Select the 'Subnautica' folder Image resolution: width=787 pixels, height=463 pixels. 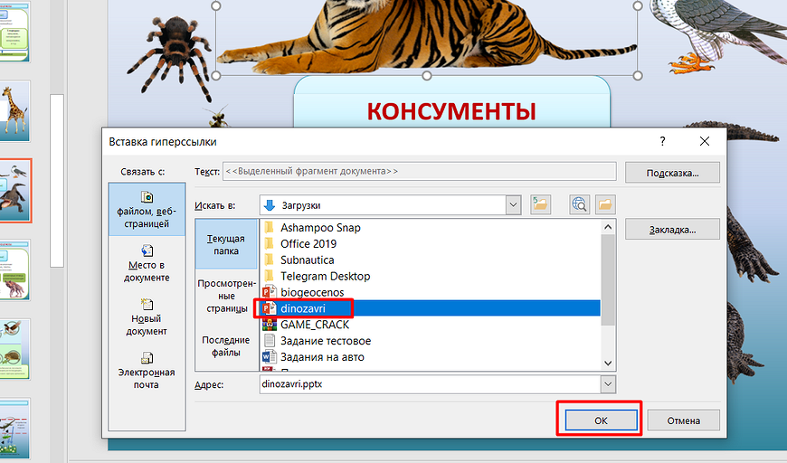[307, 260]
